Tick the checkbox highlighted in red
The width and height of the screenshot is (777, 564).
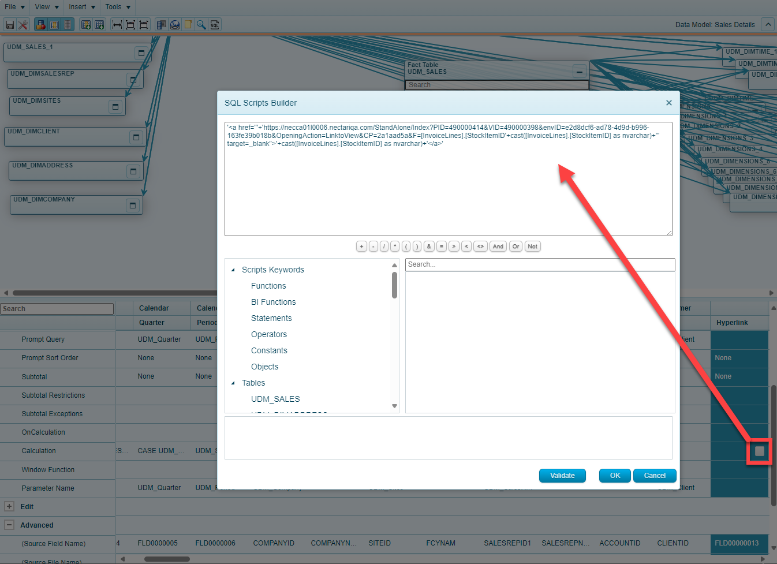(x=760, y=451)
